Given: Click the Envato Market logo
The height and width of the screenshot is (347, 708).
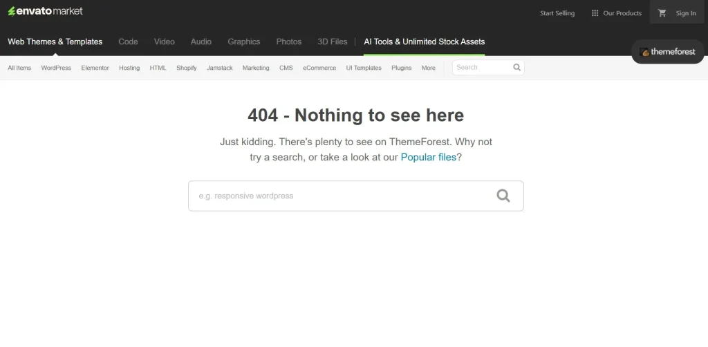Looking at the screenshot, I should (x=45, y=11).
